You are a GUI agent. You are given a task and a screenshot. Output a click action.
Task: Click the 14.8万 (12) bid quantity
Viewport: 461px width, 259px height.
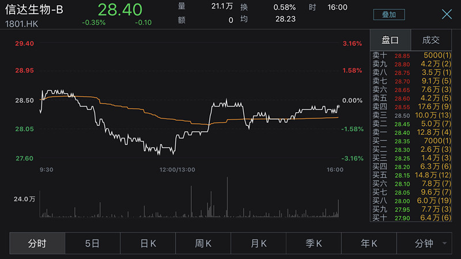coord(433,175)
